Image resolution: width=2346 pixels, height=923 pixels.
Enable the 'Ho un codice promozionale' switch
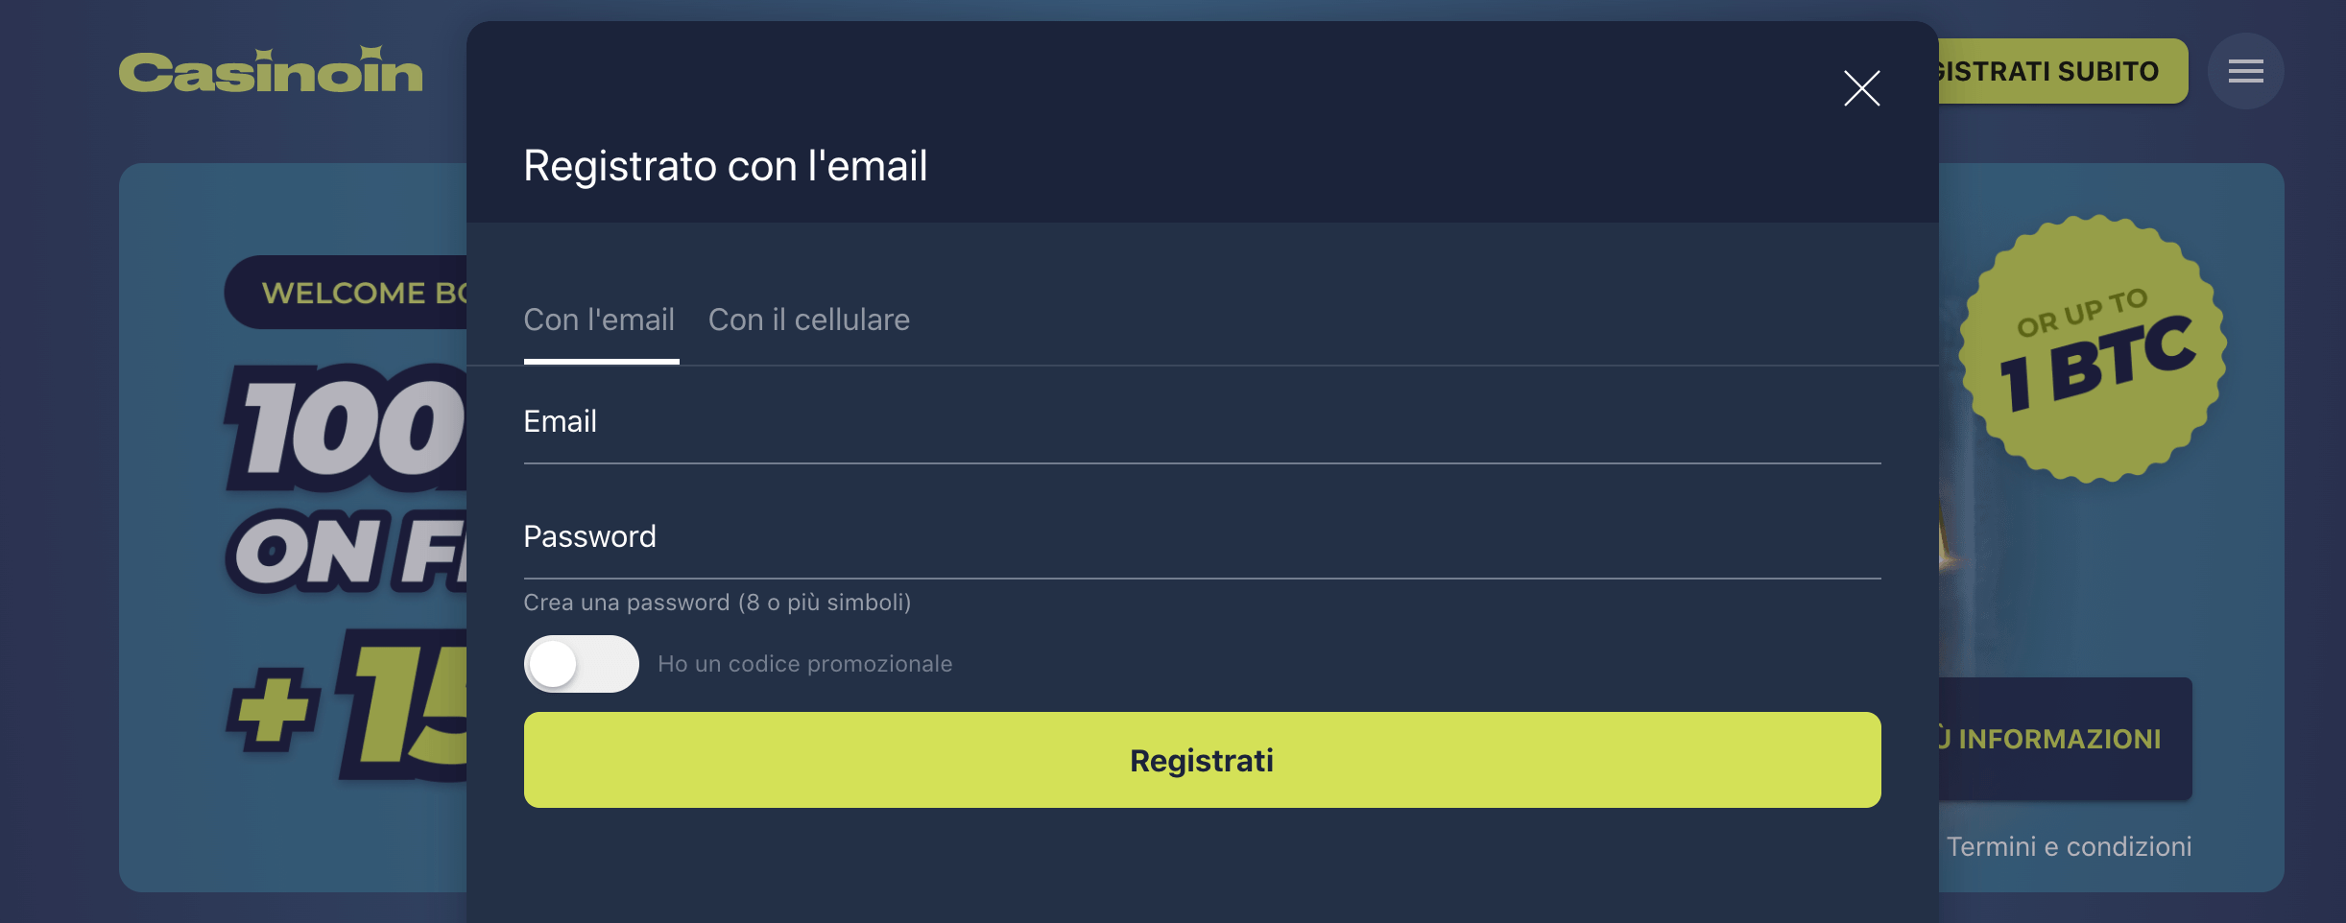pos(581,663)
